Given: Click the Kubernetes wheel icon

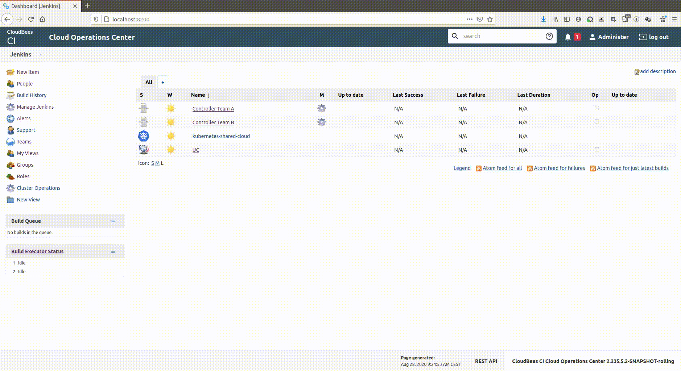Looking at the screenshot, I should click(144, 136).
